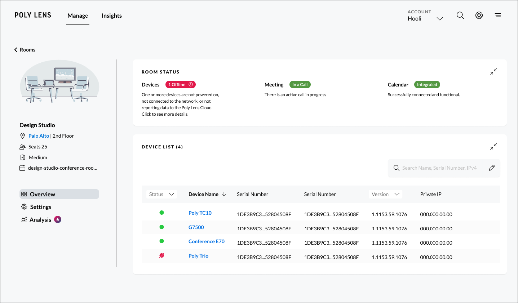
Task: Open the hamburger menu icon
Action: point(498,15)
